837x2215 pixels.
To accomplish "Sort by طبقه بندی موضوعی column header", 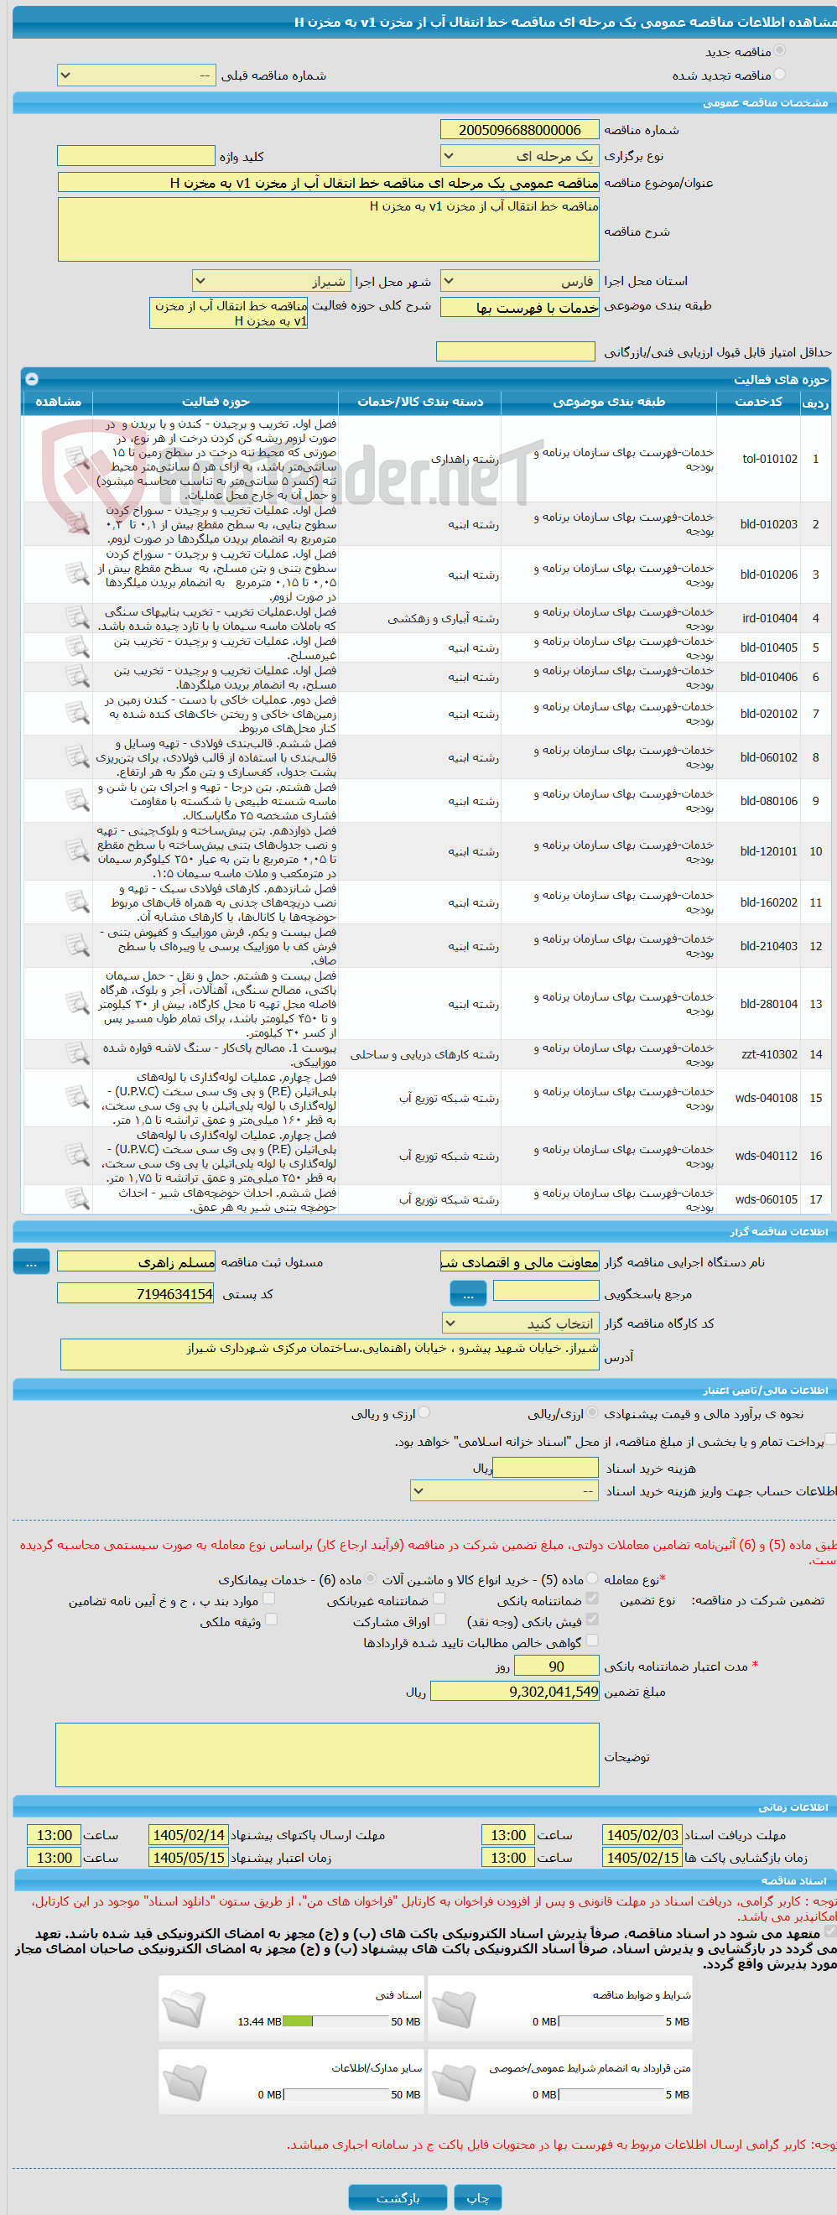I will pos(608,402).
